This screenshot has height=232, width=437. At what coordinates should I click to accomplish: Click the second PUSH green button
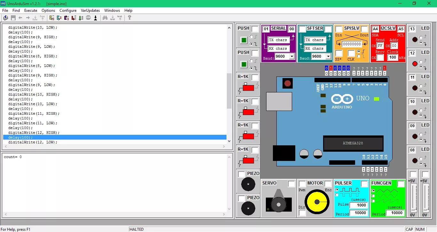244,65
